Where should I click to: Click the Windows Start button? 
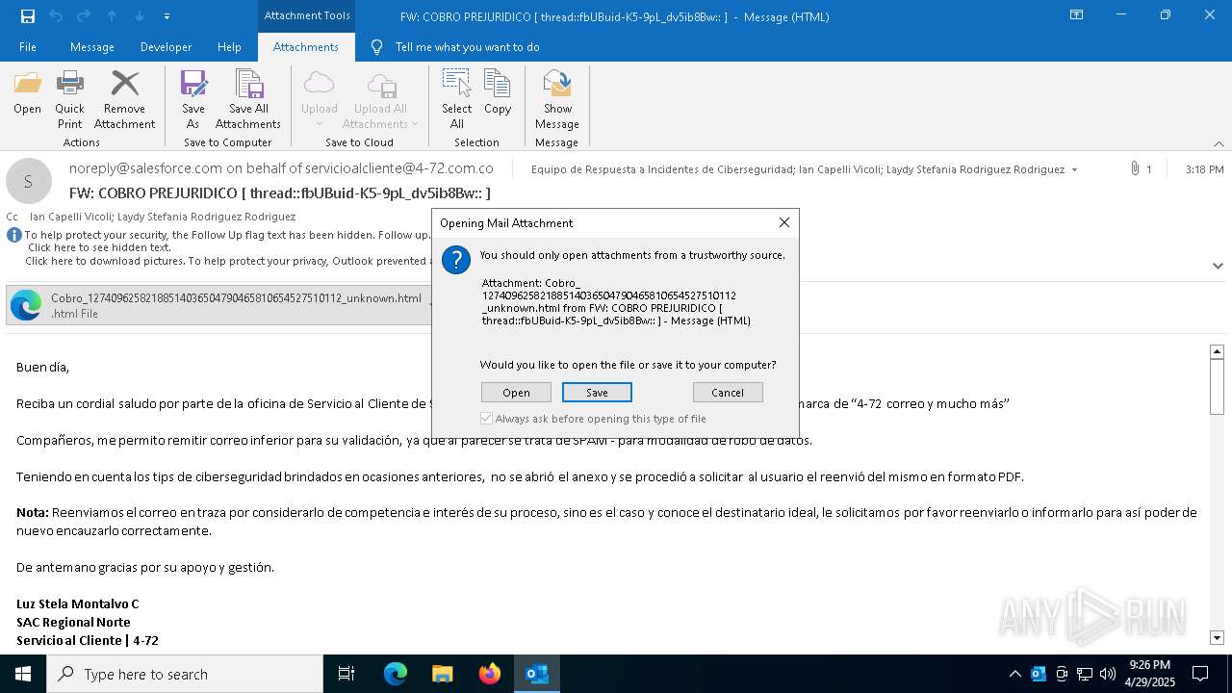coord(23,674)
